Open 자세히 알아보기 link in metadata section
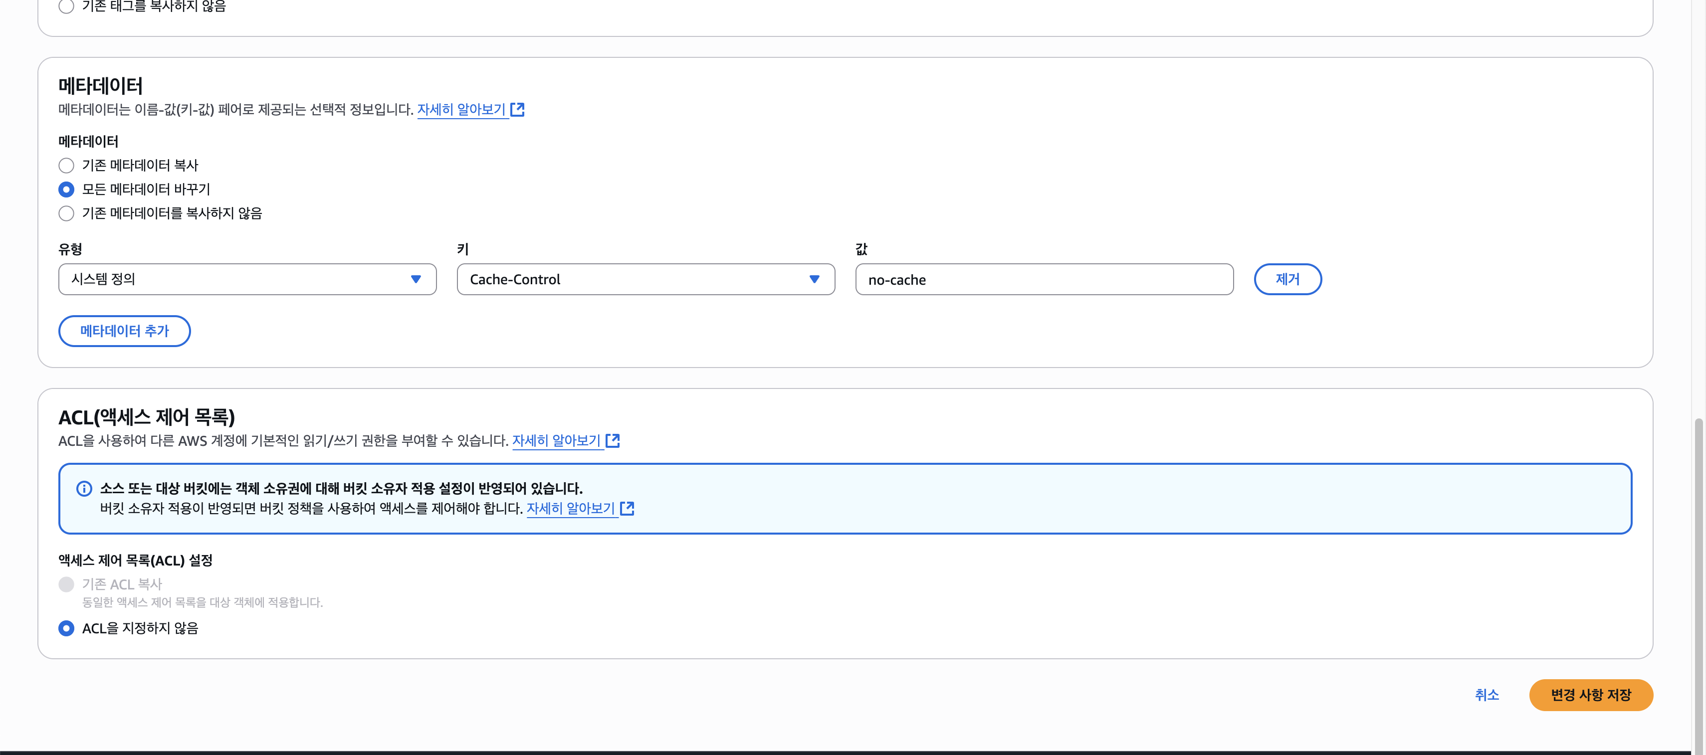 (461, 109)
